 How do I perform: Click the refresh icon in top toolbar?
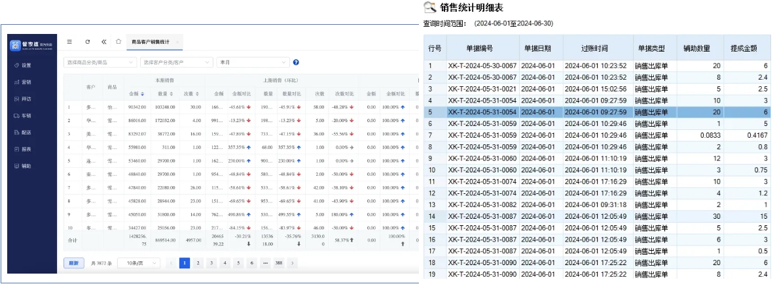pos(87,41)
